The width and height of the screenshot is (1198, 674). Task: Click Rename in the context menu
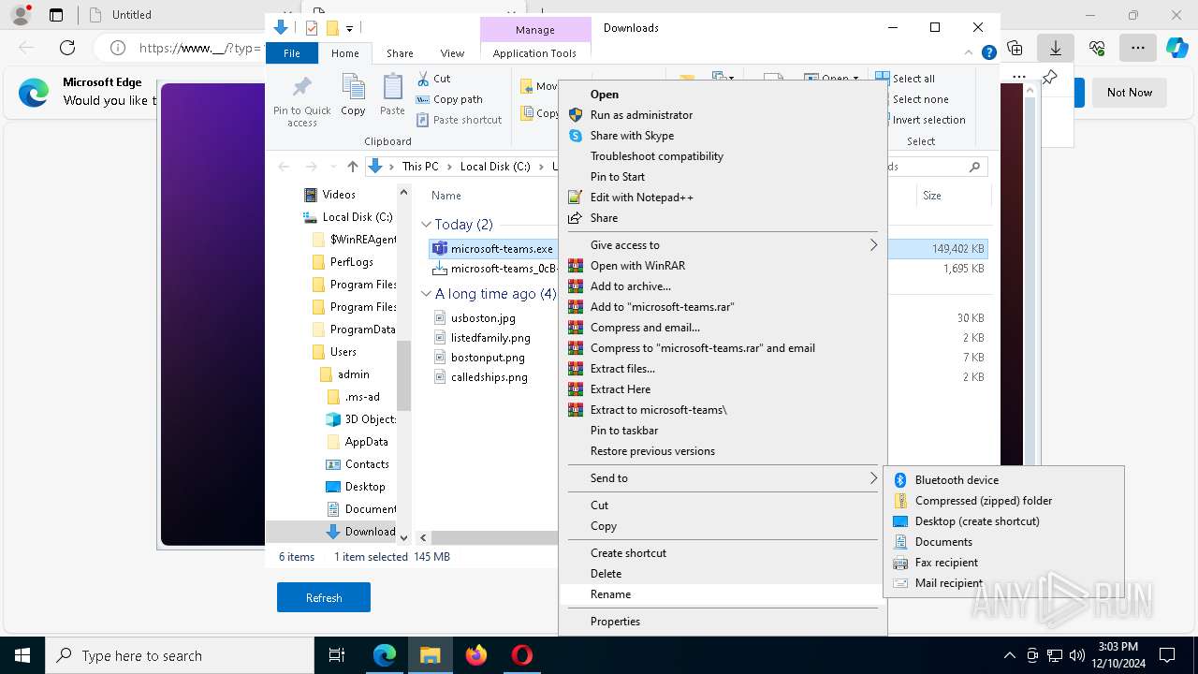pos(723,594)
